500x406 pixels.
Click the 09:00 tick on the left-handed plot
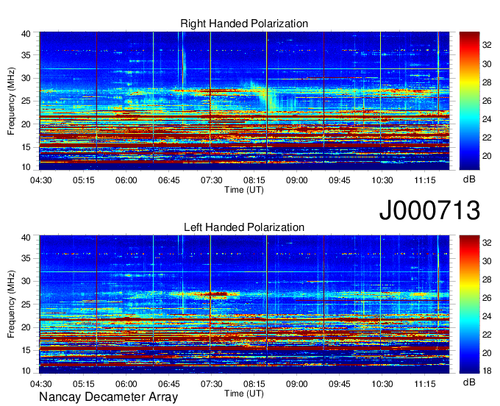(297, 384)
